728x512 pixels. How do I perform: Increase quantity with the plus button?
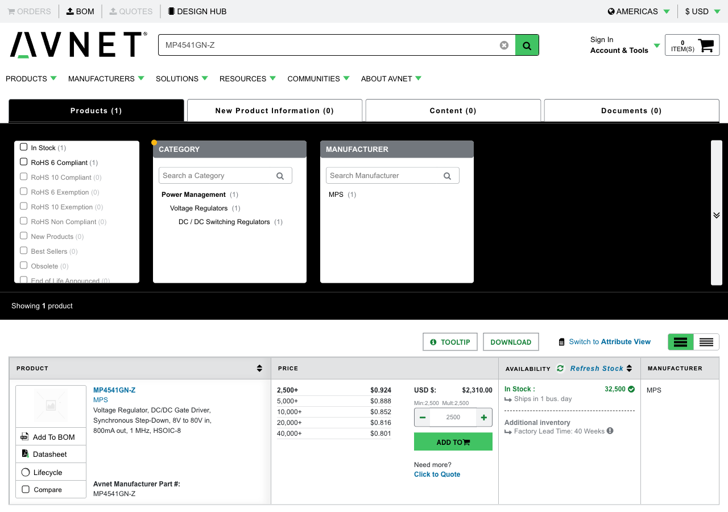pos(484,418)
